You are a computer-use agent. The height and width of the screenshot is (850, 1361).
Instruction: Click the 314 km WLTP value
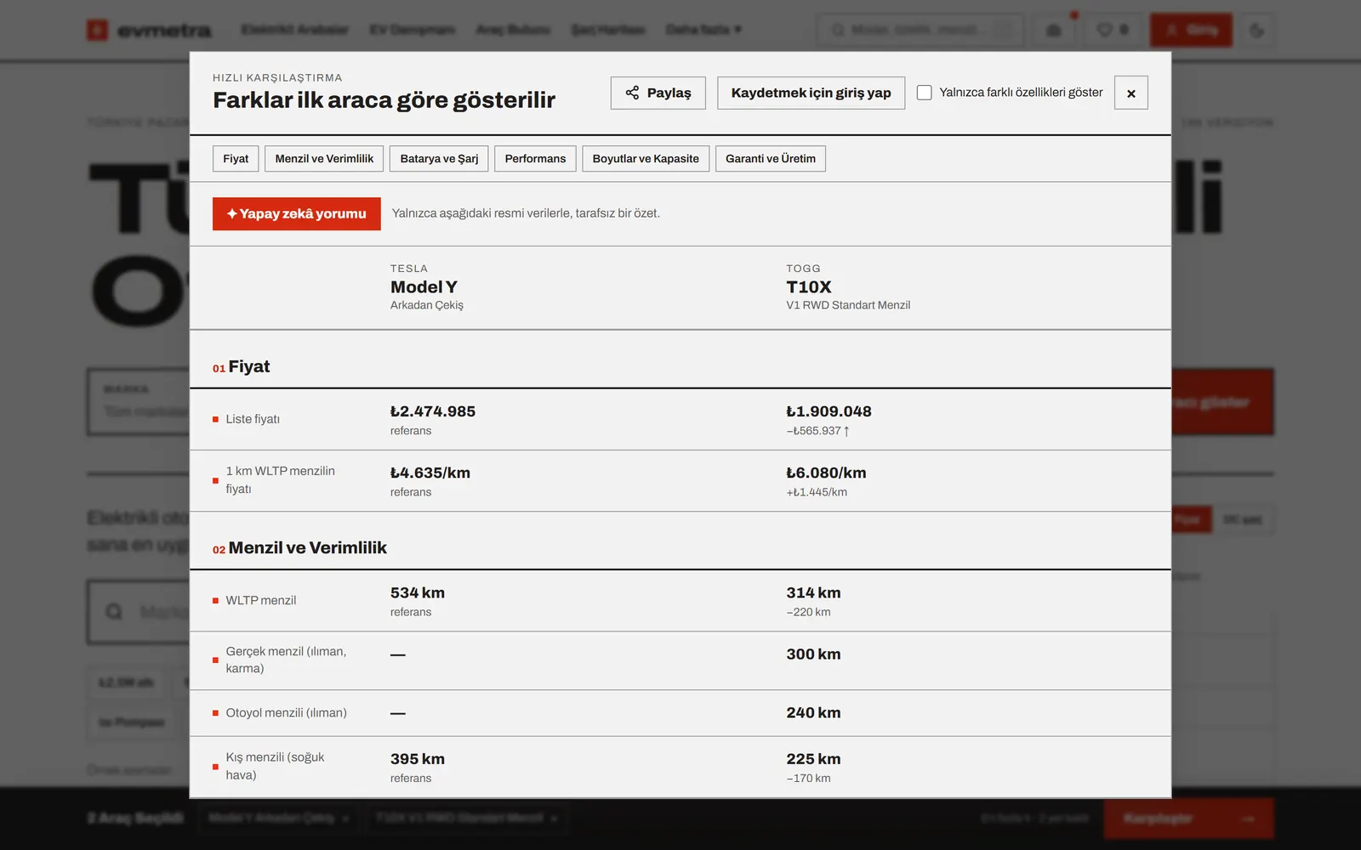[813, 592]
